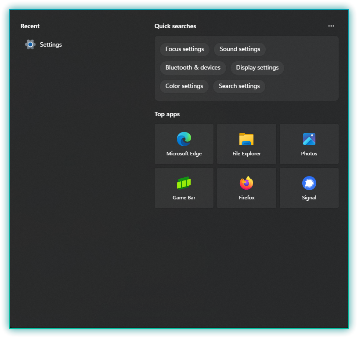Open the three-dot more options menu

pos(331,26)
